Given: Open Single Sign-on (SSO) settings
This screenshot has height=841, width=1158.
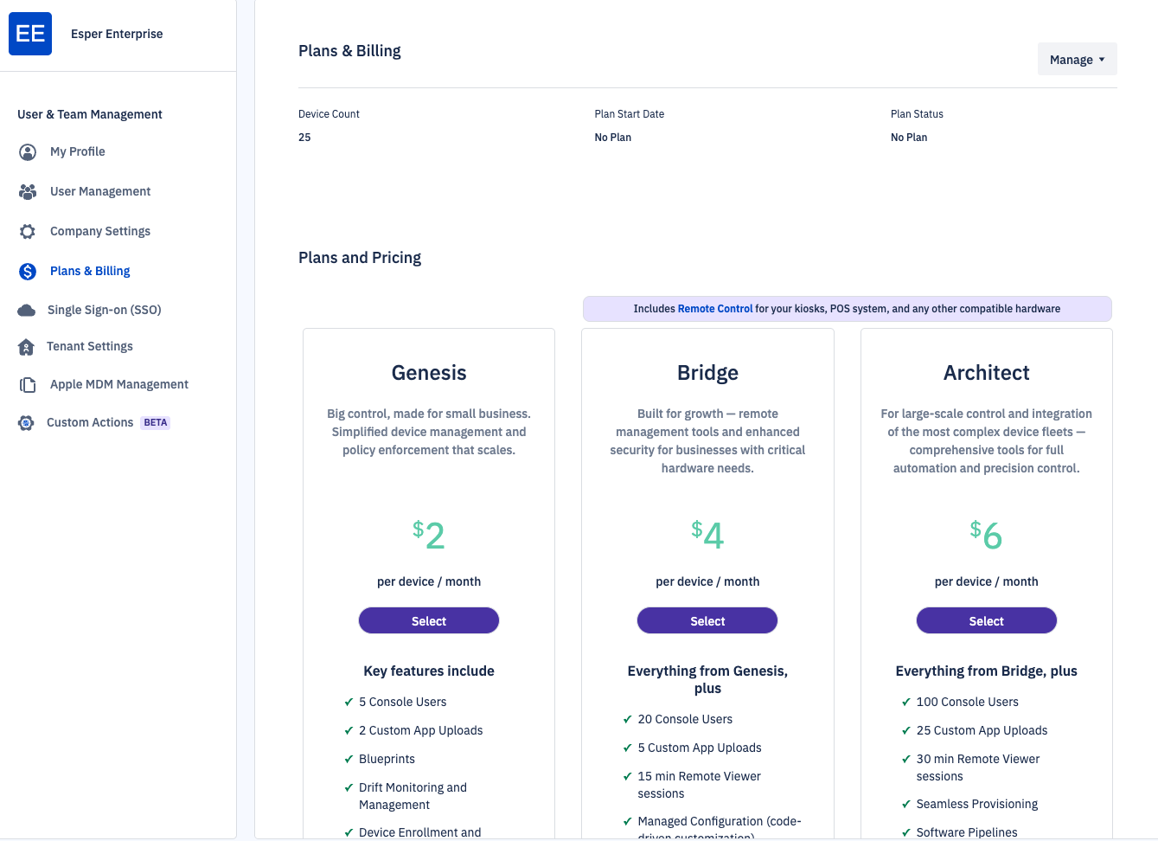Looking at the screenshot, I should [105, 310].
